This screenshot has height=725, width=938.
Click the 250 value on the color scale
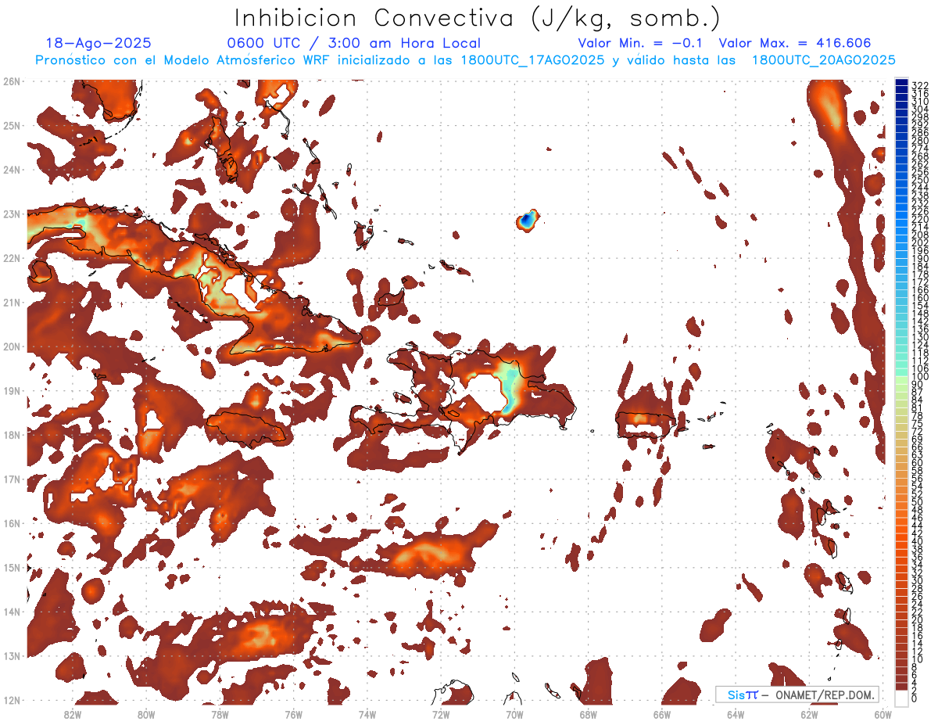[x=920, y=180]
